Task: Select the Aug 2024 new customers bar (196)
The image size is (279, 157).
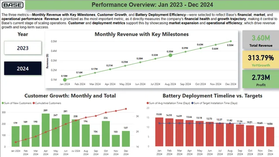Action: point(86,136)
